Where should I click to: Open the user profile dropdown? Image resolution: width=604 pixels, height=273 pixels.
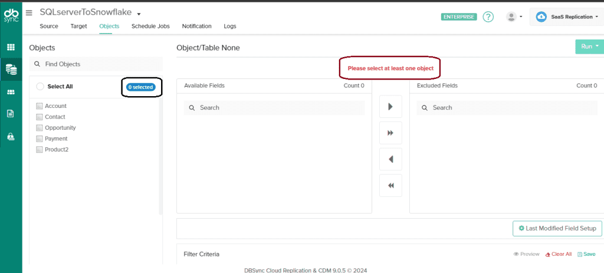click(x=514, y=17)
